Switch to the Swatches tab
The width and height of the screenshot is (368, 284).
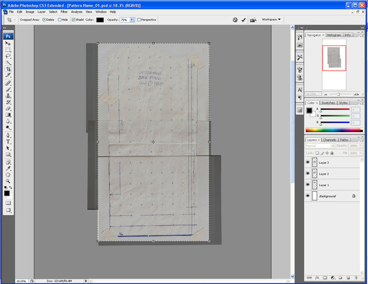pos(328,103)
